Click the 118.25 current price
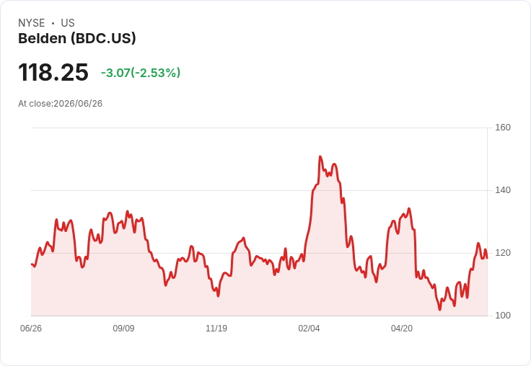 click(x=53, y=72)
